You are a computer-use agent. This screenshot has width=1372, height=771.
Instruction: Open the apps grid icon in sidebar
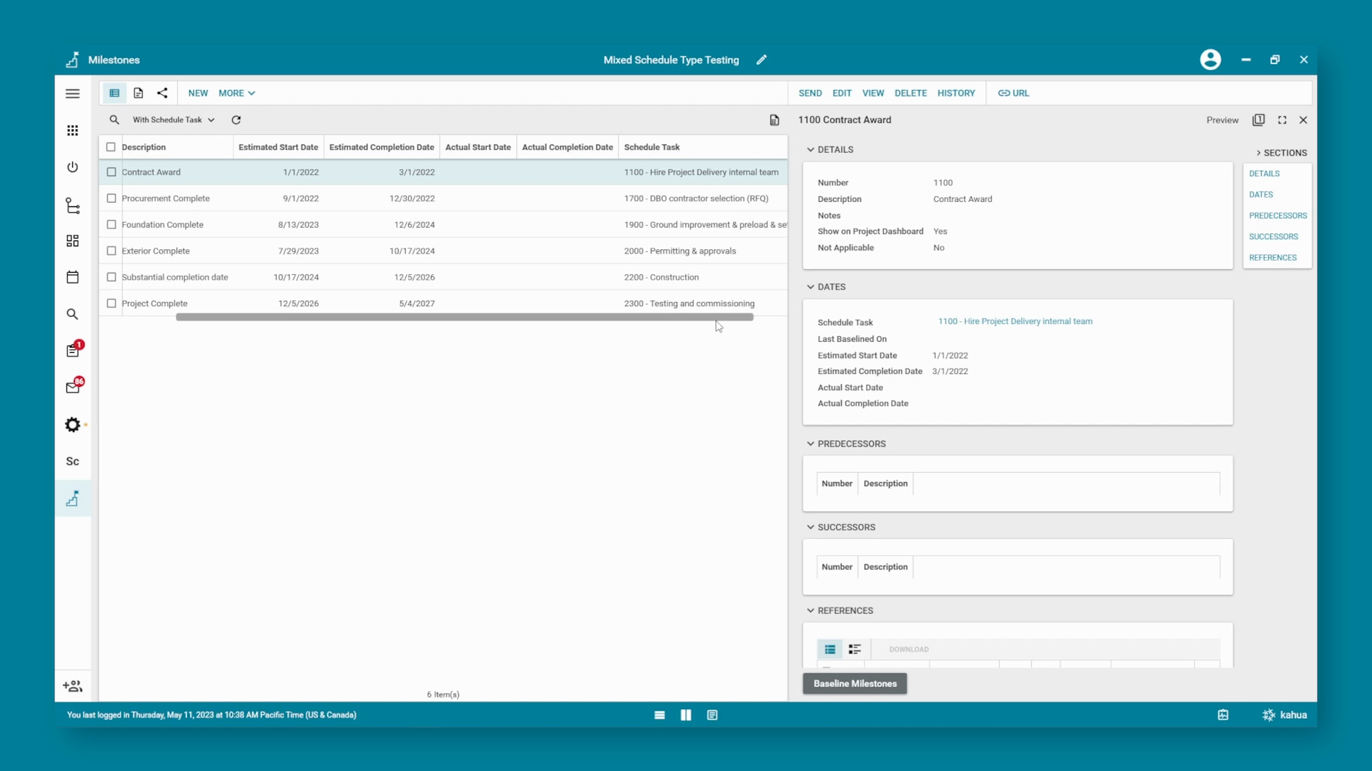72,131
